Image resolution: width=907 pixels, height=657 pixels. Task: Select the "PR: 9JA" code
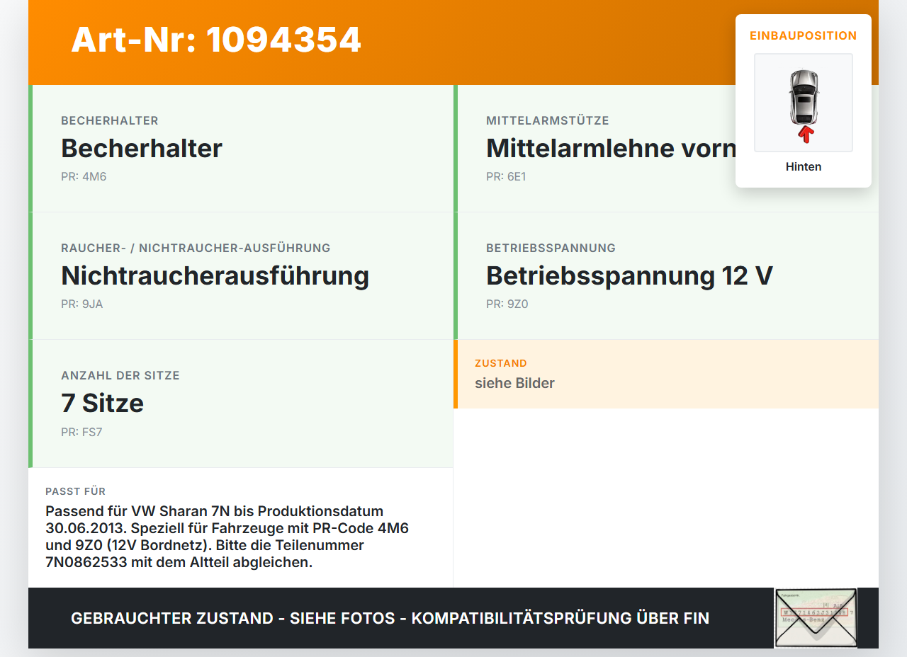click(82, 304)
